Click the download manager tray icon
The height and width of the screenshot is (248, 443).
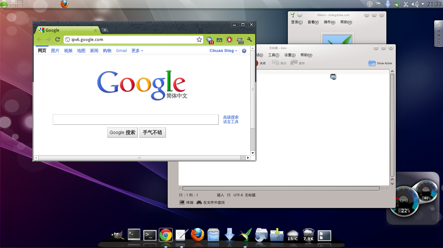pyautogui.click(x=388, y=4)
